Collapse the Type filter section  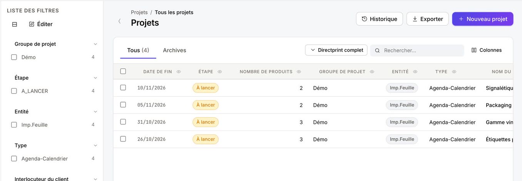(95, 146)
